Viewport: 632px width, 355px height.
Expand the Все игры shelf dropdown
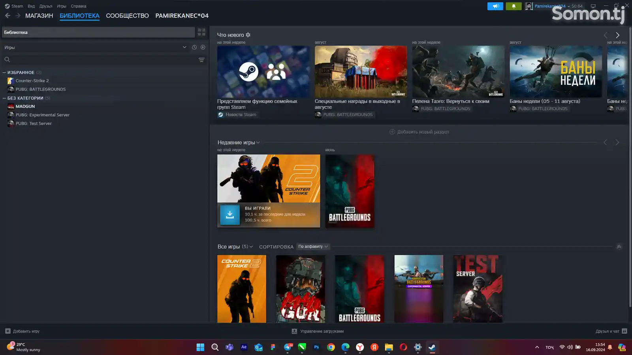pos(251,247)
